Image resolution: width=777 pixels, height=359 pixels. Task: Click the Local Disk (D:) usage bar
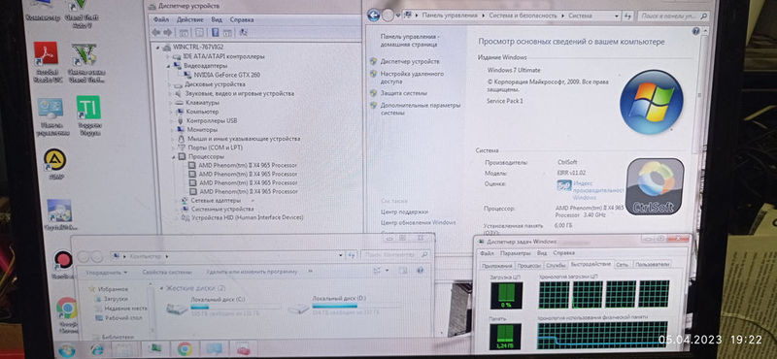point(357,306)
